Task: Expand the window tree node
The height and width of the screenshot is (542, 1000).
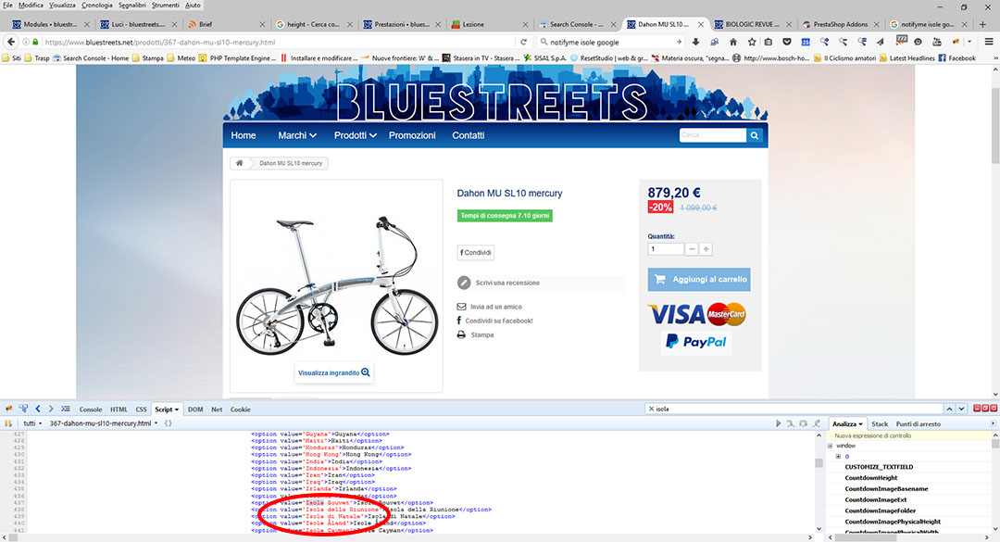Action: pyautogui.click(x=831, y=446)
